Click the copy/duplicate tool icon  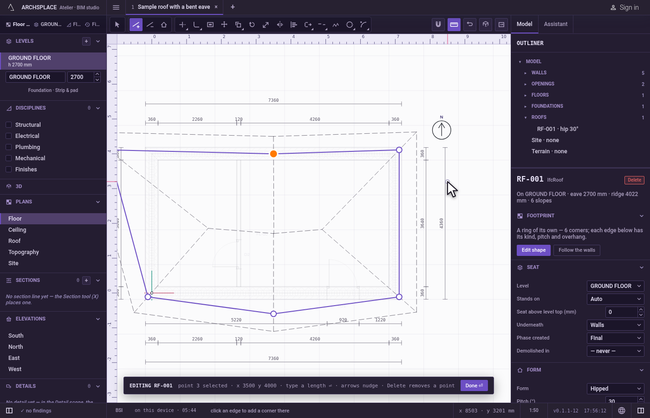pos(238,25)
